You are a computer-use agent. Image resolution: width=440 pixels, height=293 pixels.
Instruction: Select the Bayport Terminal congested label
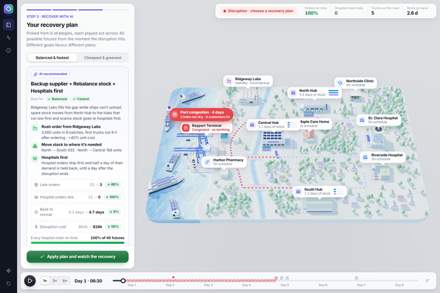pos(206,128)
